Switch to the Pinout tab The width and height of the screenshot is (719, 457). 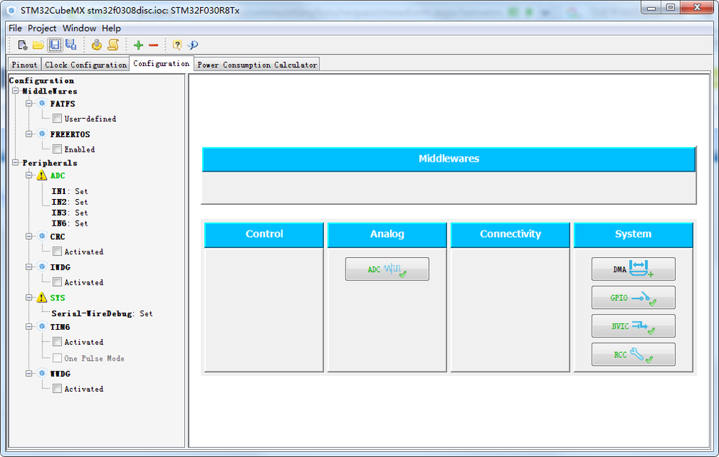tap(24, 65)
